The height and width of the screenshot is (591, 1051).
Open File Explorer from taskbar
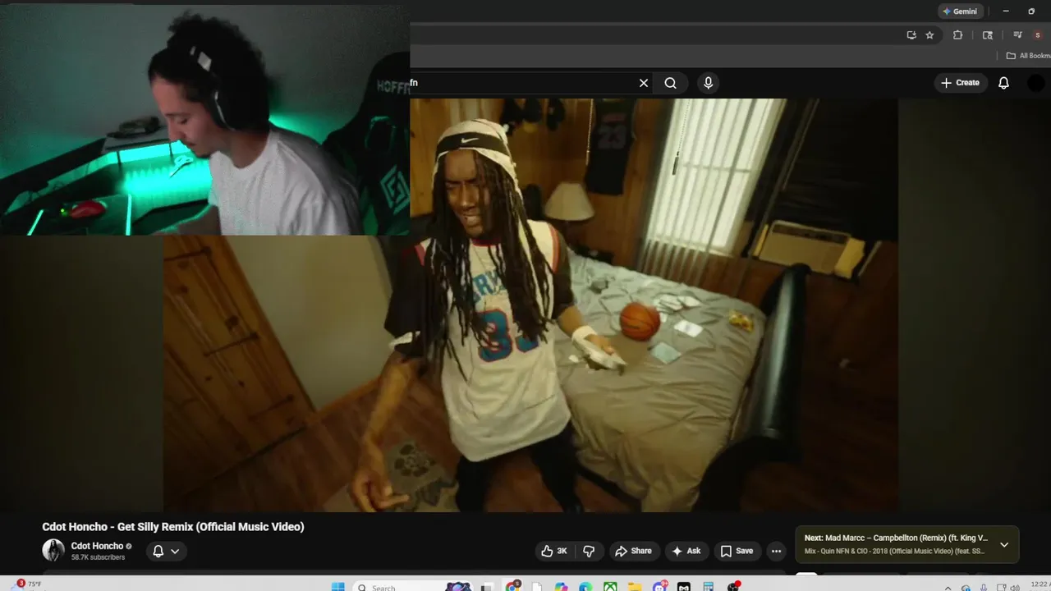635,587
